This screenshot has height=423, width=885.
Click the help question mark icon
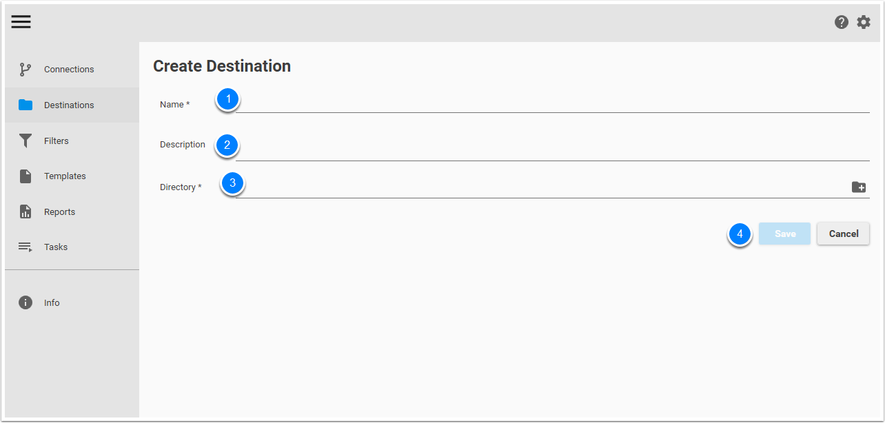841,22
